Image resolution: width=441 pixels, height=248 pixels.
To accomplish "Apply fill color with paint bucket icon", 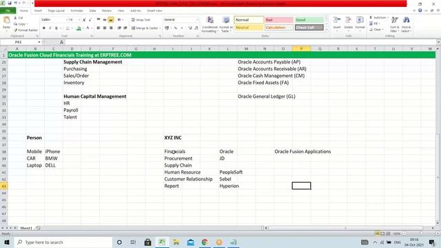I will click(x=79, y=28).
